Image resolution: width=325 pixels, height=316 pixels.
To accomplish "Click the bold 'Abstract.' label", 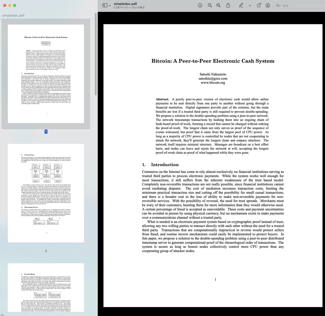I will [162, 99].
